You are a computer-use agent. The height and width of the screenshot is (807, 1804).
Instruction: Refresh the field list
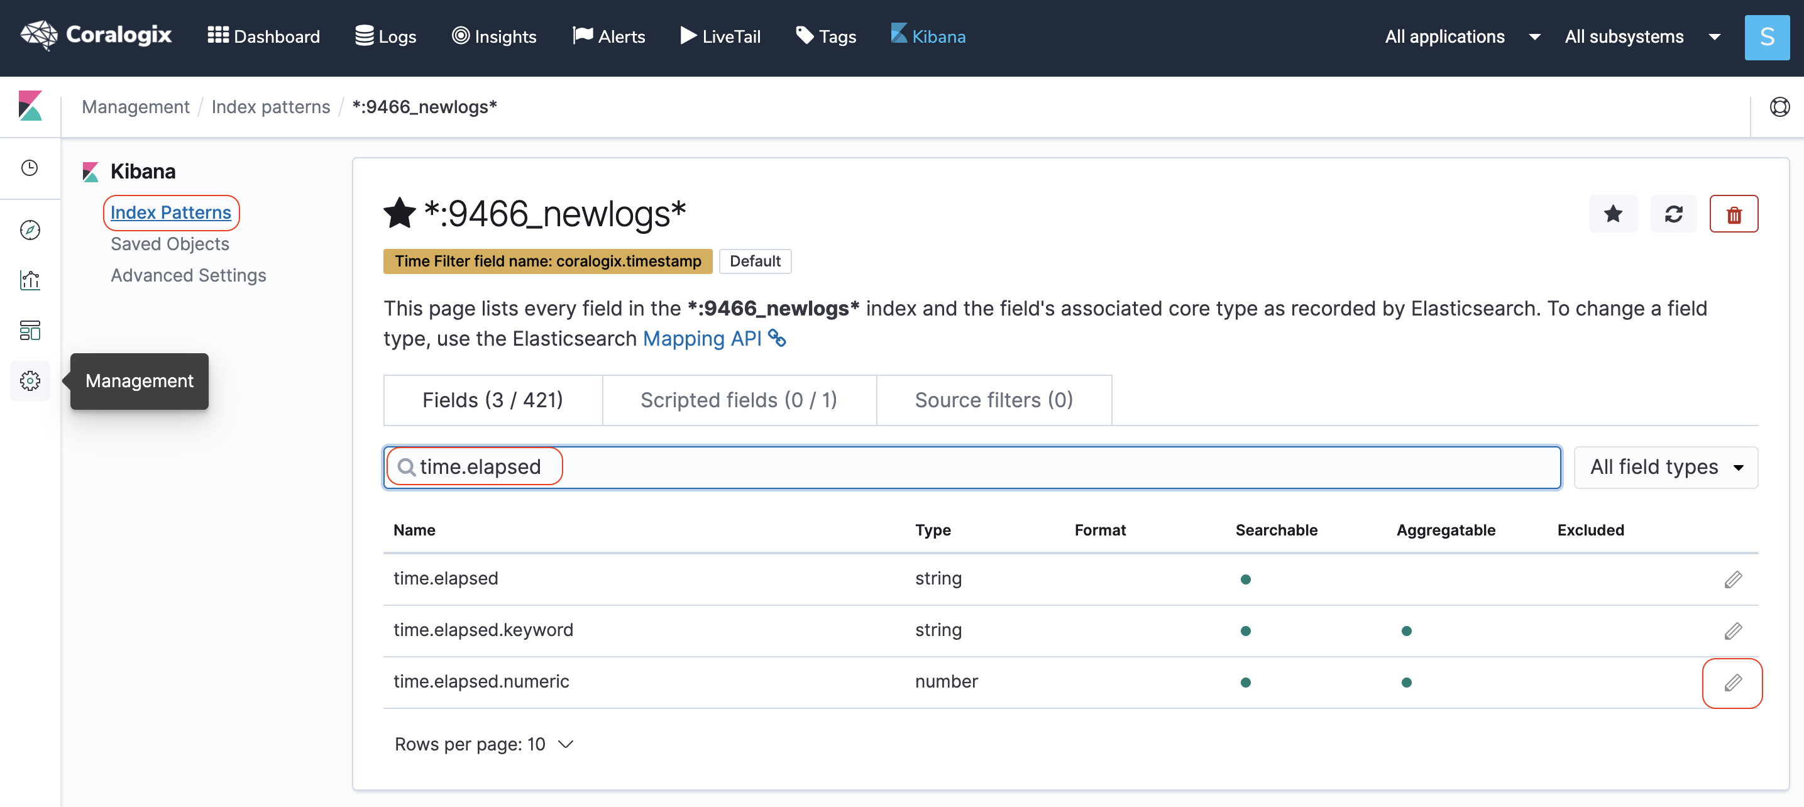click(x=1673, y=214)
